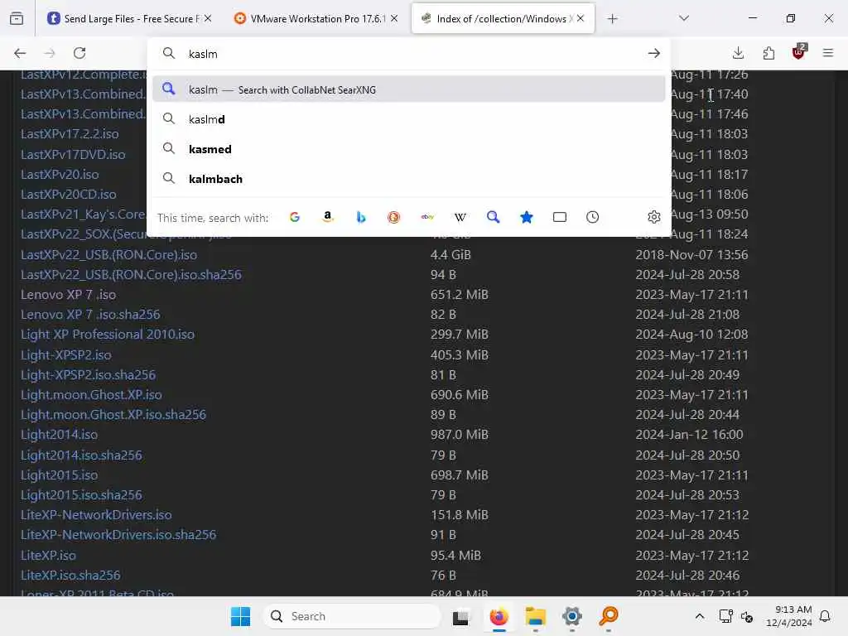Open LastXPv22_USB.(RON.Core).iso.sha256 link
This screenshot has width=848, height=636.
(x=131, y=275)
